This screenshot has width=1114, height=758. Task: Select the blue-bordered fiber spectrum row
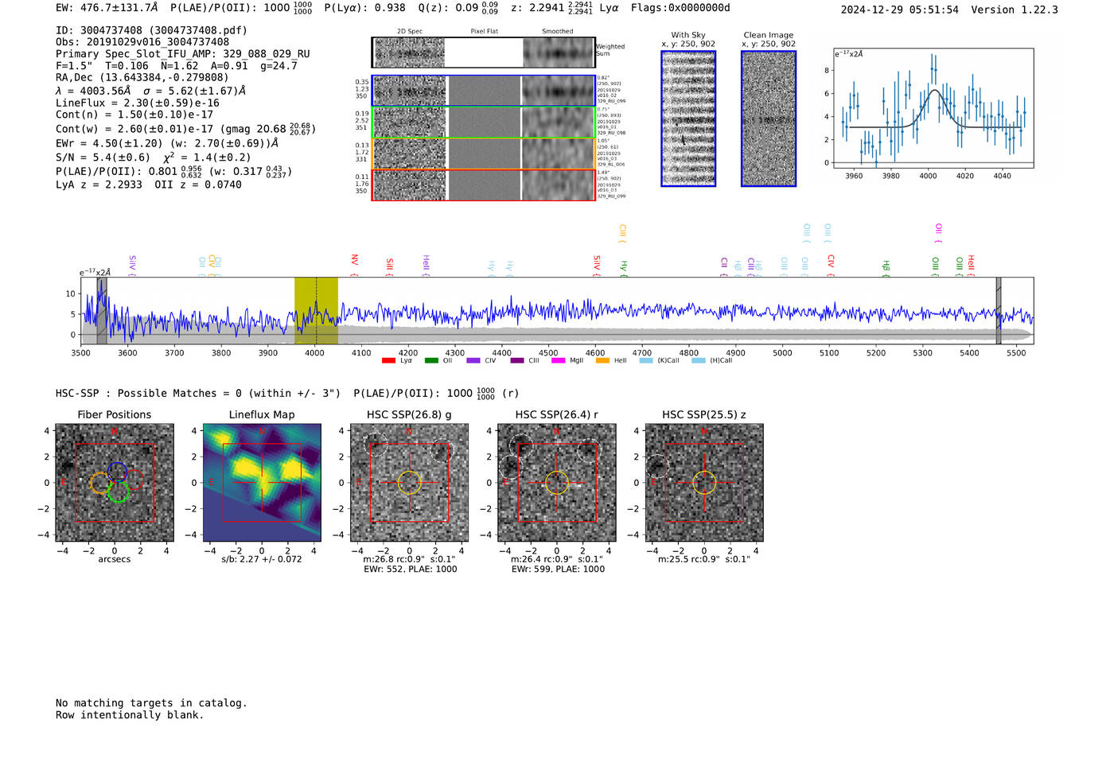pos(483,91)
